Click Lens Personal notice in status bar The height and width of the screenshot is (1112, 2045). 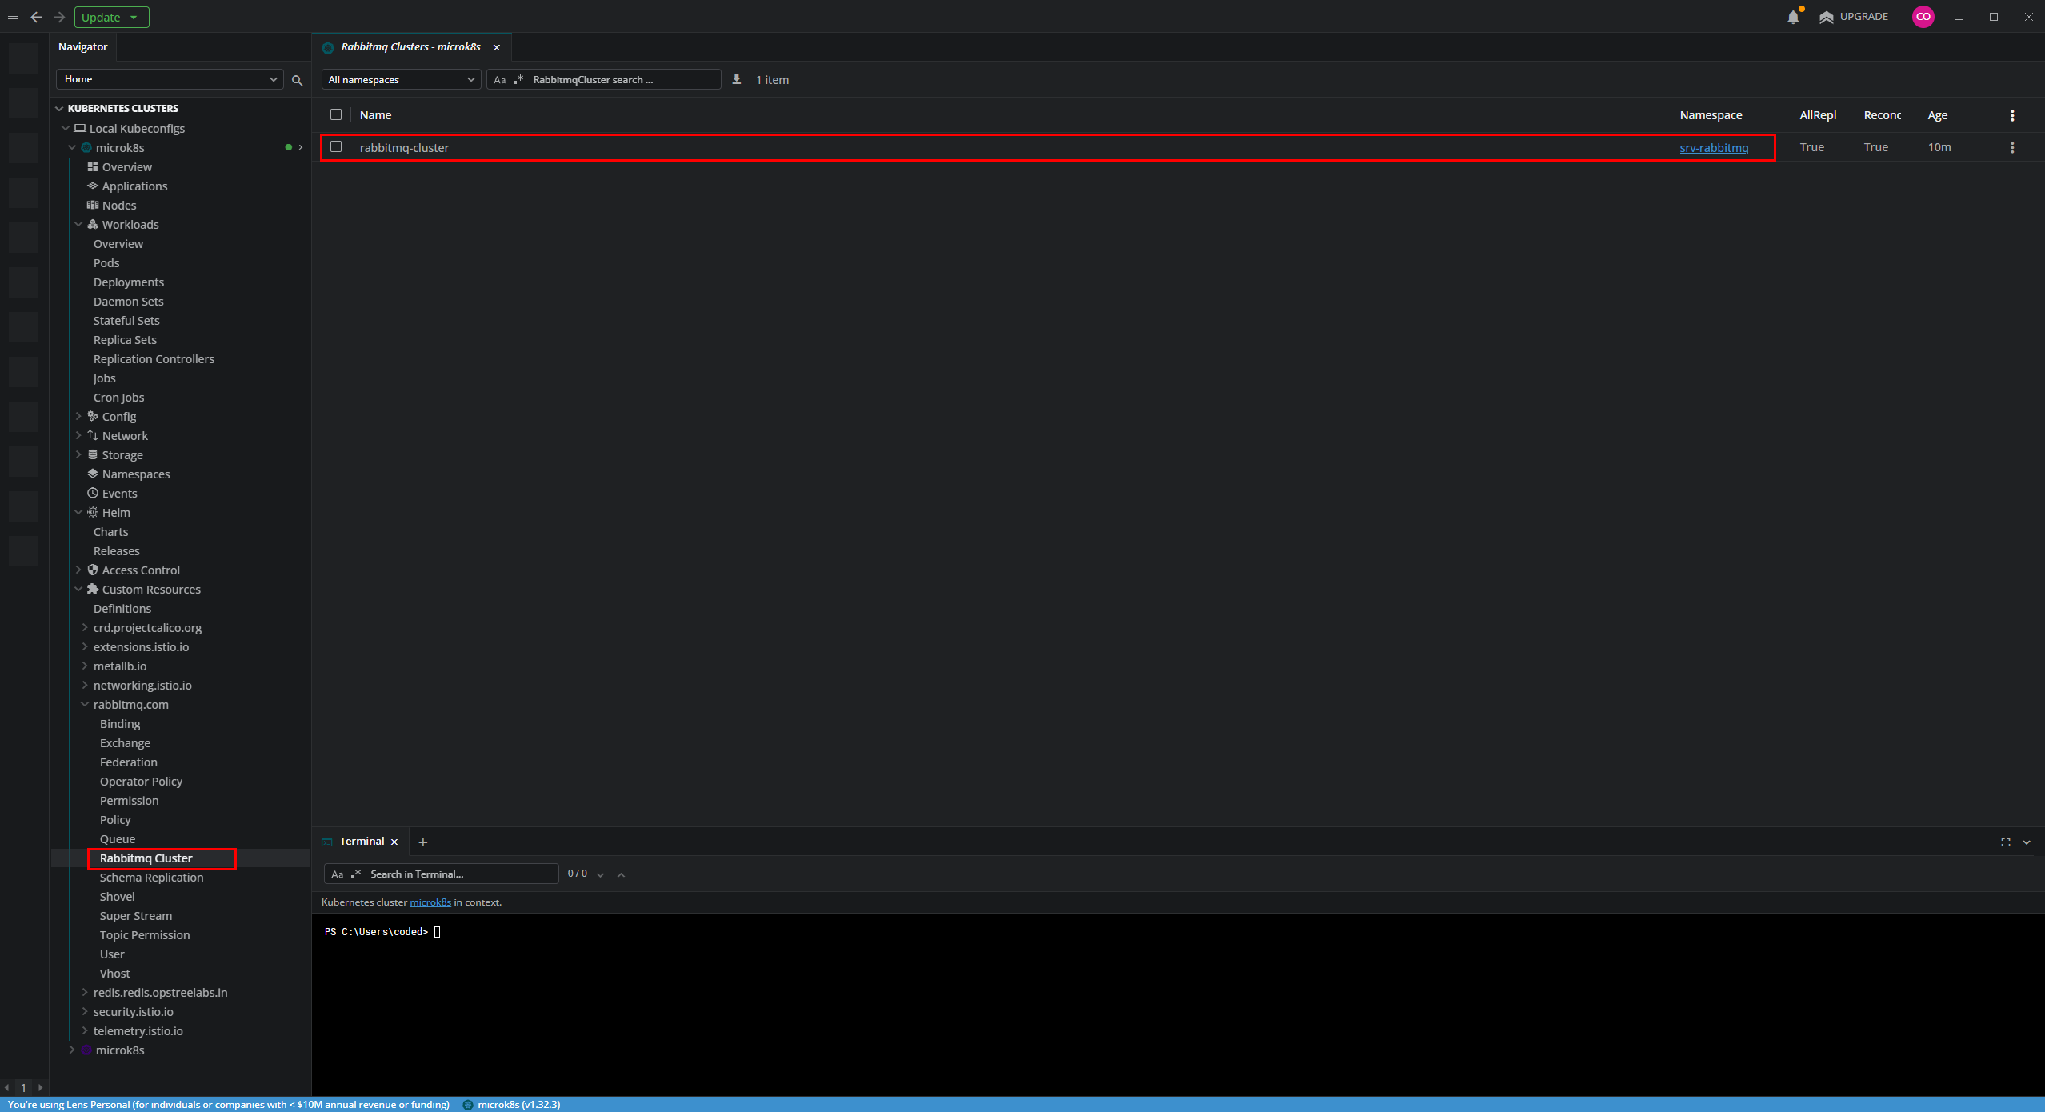coord(229,1104)
